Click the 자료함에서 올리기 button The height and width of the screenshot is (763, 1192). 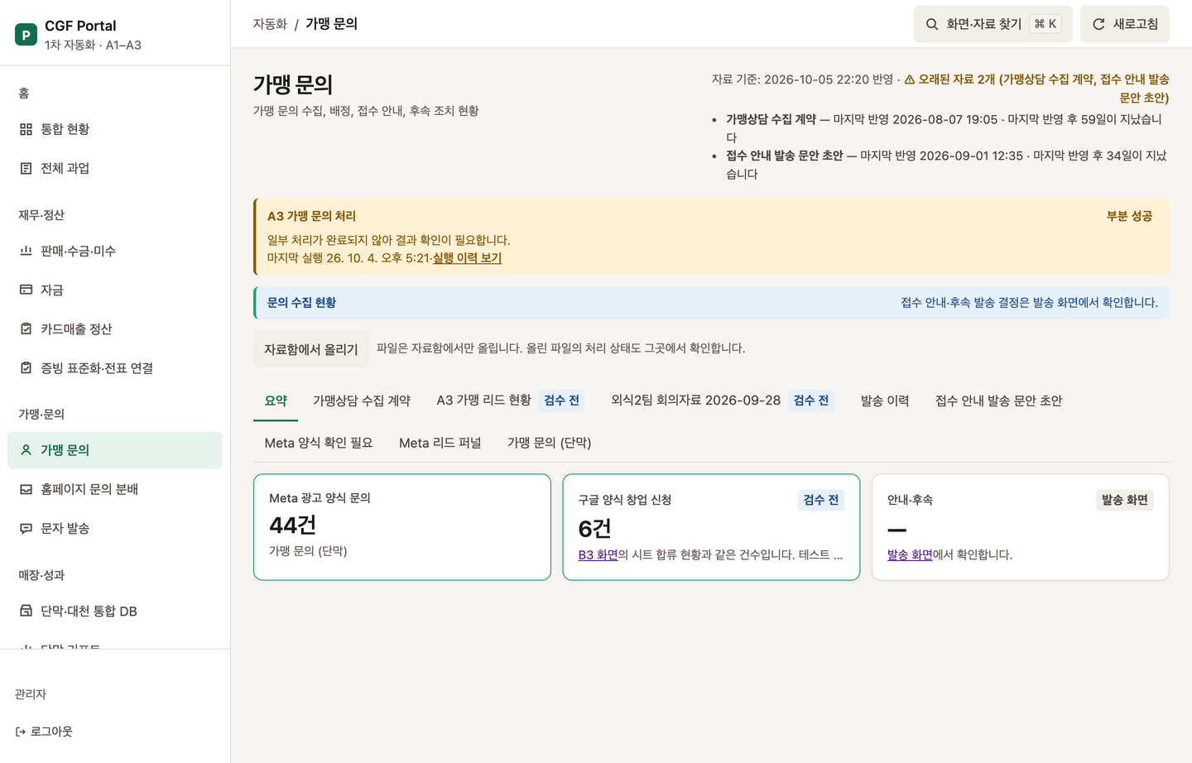tap(311, 349)
